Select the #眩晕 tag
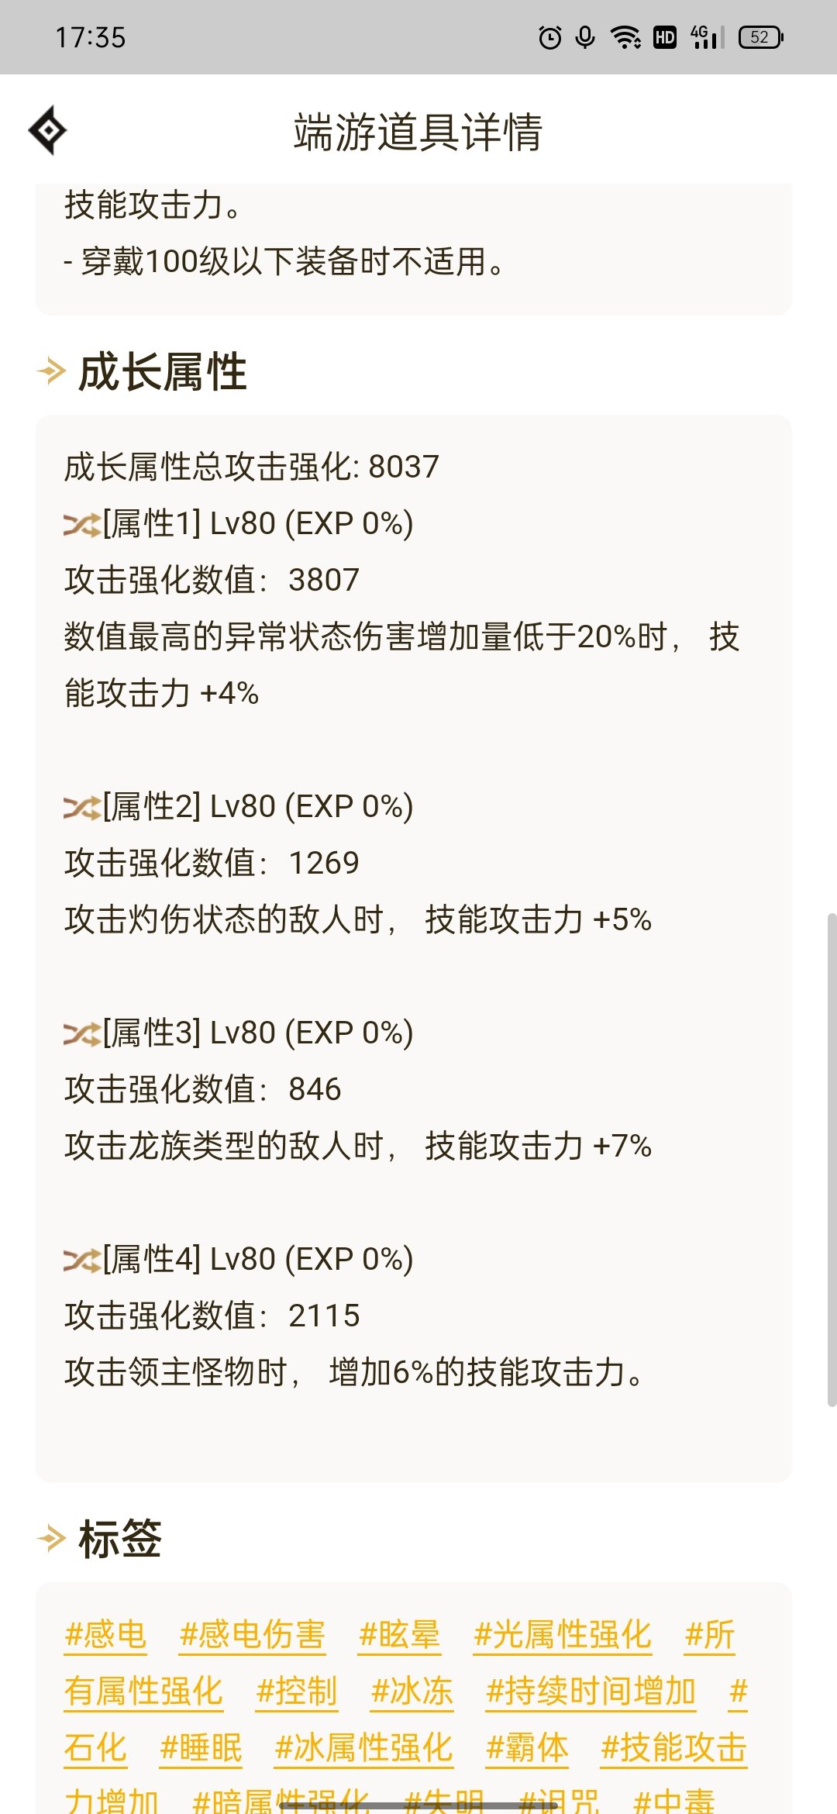The width and height of the screenshot is (837, 1814). [x=399, y=1634]
